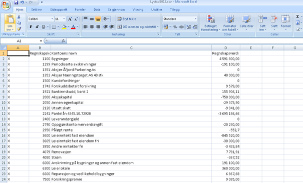Click Slå sammen og midtstill button
303x183 pixels.
pos(137,27)
